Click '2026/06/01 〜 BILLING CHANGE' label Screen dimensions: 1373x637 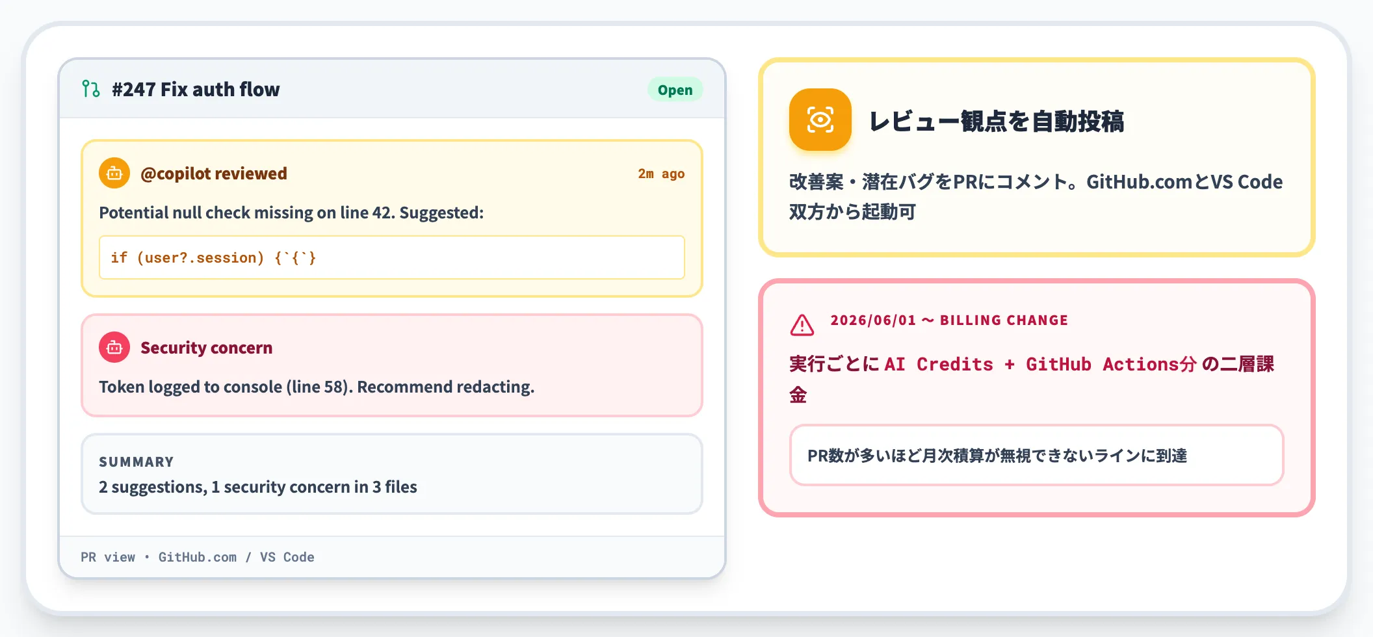coord(949,320)
